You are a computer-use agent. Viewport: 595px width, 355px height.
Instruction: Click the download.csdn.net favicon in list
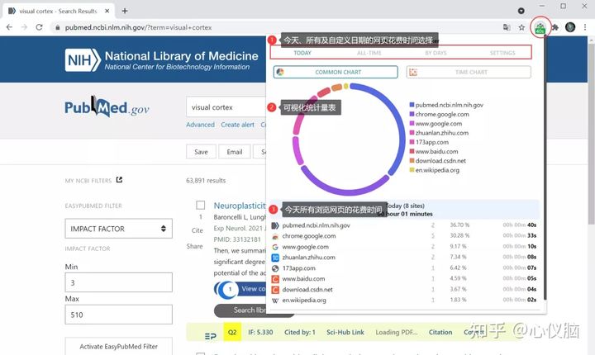pyautogui.click(x=275, y=290)
